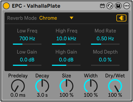Click the Mod Depth slider bar
Viewport: 133px width, 102px height.
[x=105, y=65]
